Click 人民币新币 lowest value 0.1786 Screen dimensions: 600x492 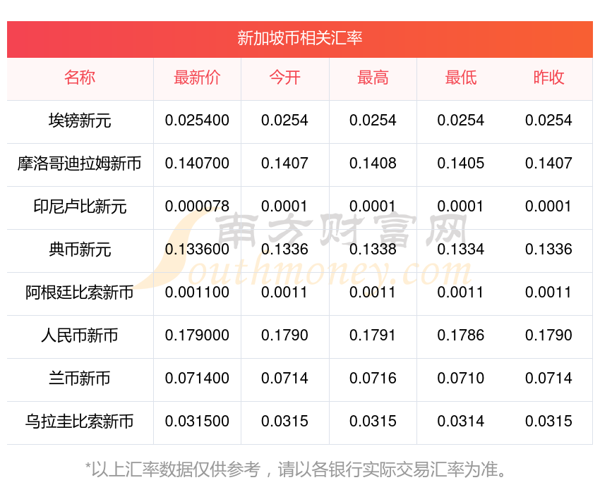coord(461,336)
